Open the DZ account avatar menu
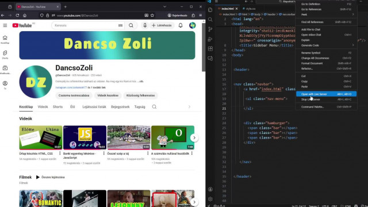Image resolution: width=368 pixels, height=207 pixels. (x=193, y=25)
